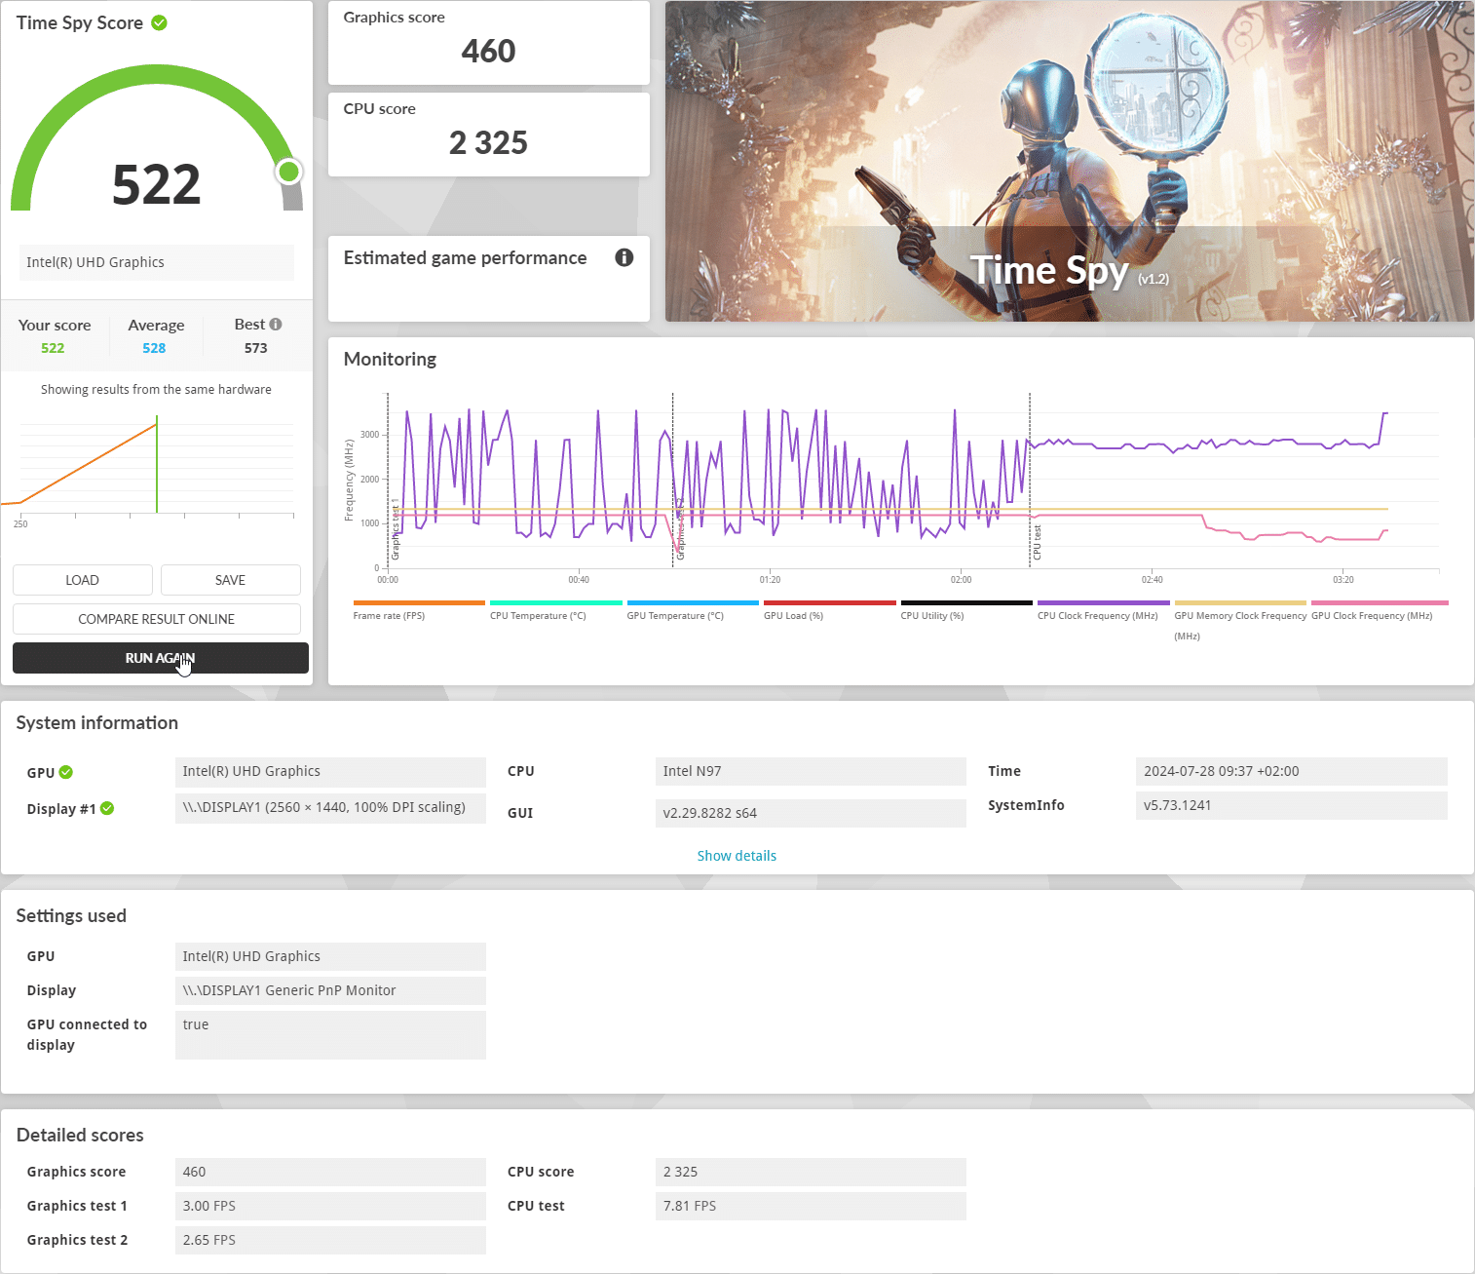Click the GPU Clock Frequency pink legend bar
This screenshot has height=1274, width=1475.
point(1379,603)
